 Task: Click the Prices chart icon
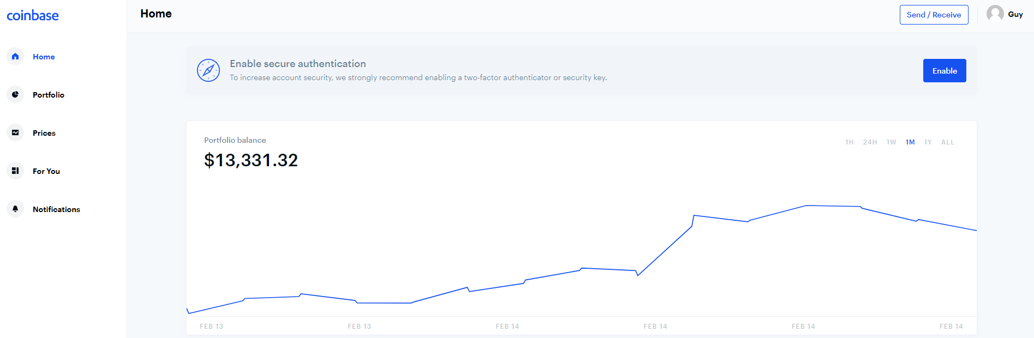pos(15,132)
